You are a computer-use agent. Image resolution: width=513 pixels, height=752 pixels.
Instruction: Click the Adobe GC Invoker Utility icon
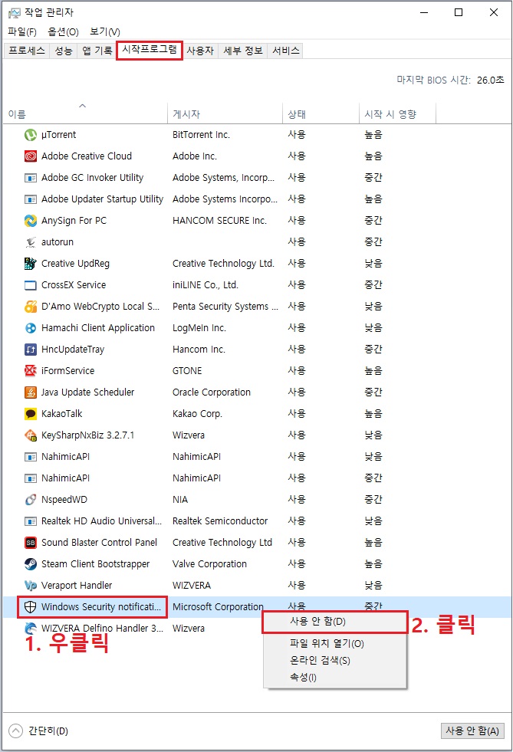click(30, 178)
